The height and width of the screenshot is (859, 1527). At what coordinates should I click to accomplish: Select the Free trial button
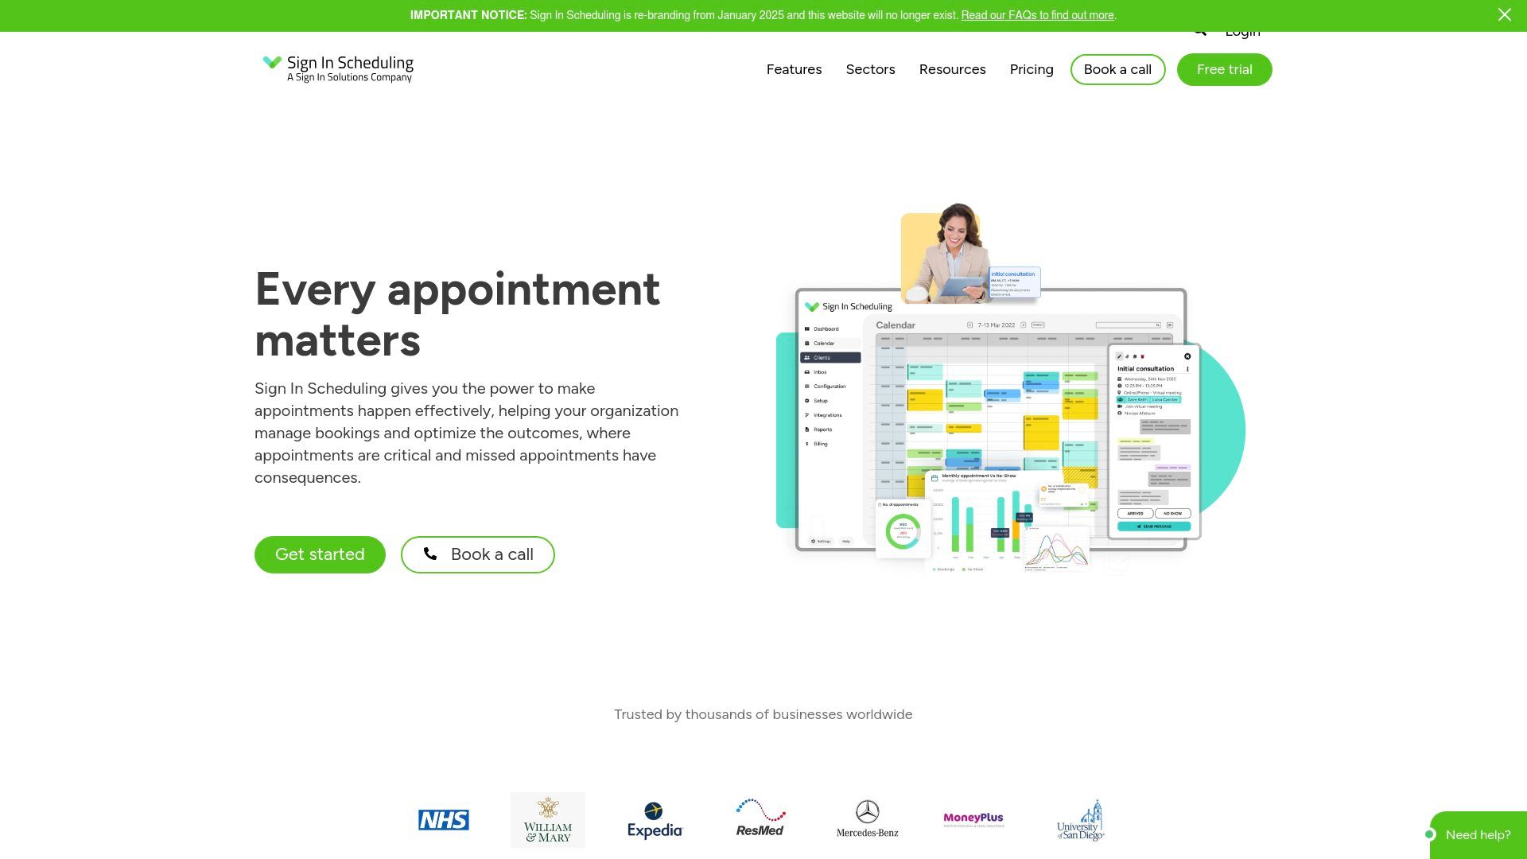[1224, 69]
